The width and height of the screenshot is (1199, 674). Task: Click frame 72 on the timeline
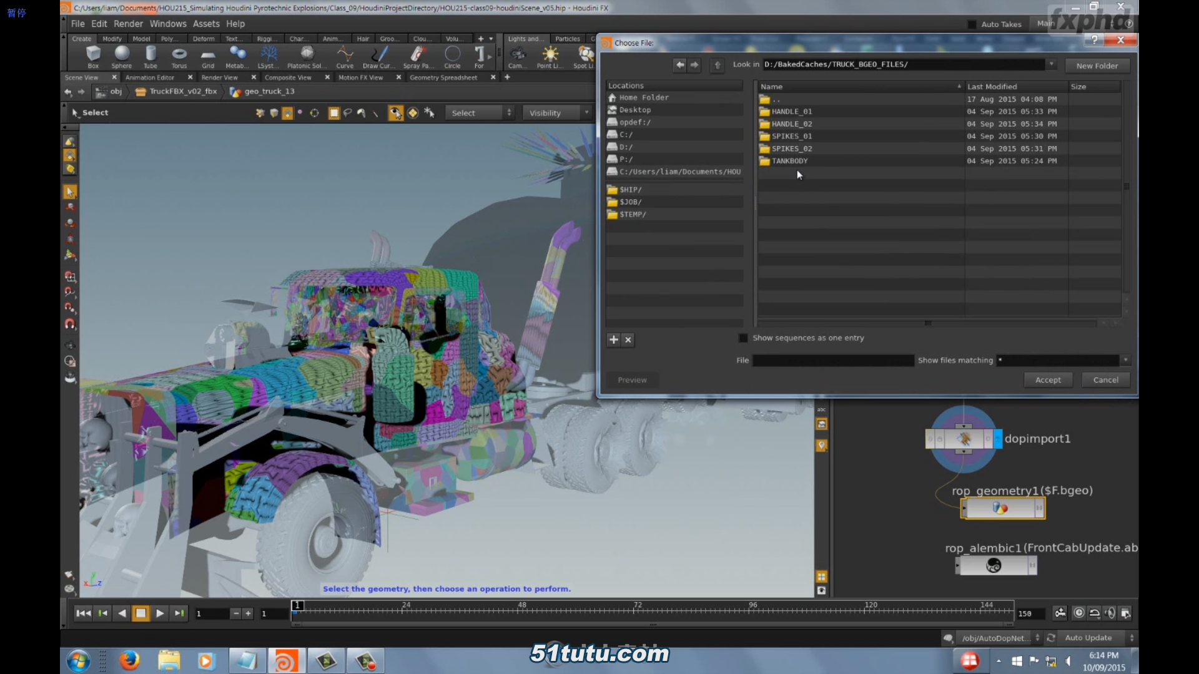pyautogui.click(x=638, y=610)
